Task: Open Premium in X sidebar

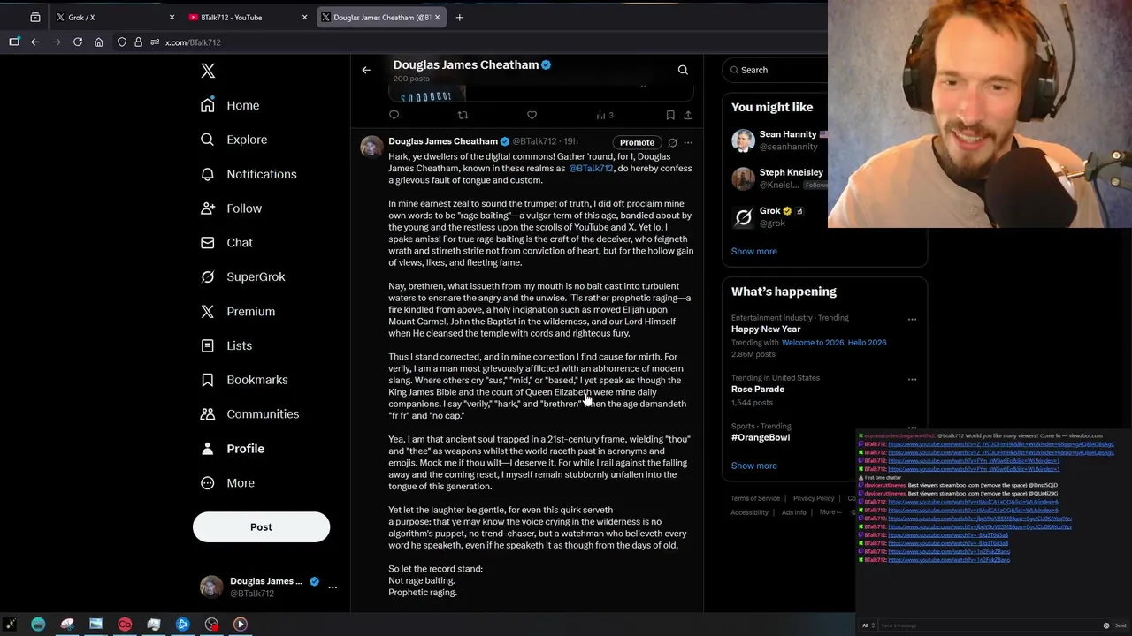Action: [x=238, y=311]
